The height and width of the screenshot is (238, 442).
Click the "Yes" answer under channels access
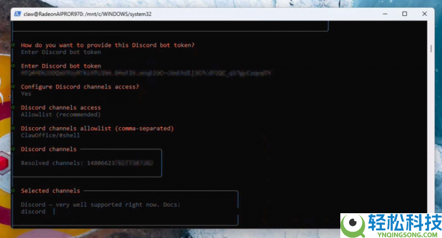pos(26,94)
